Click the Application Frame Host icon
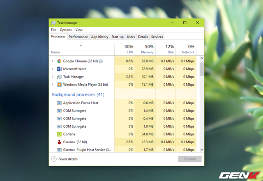The width and height of the screenshot is (263, 181). click(59, 103)
